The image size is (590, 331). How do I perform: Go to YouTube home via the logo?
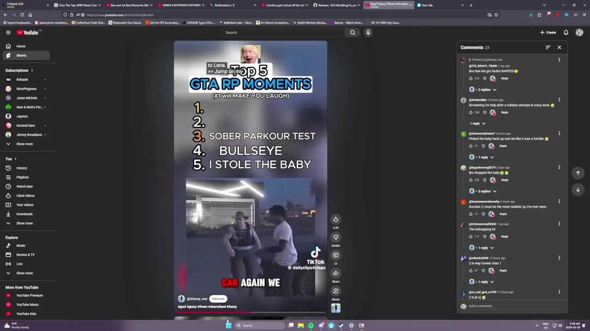[x=28, y=32]
